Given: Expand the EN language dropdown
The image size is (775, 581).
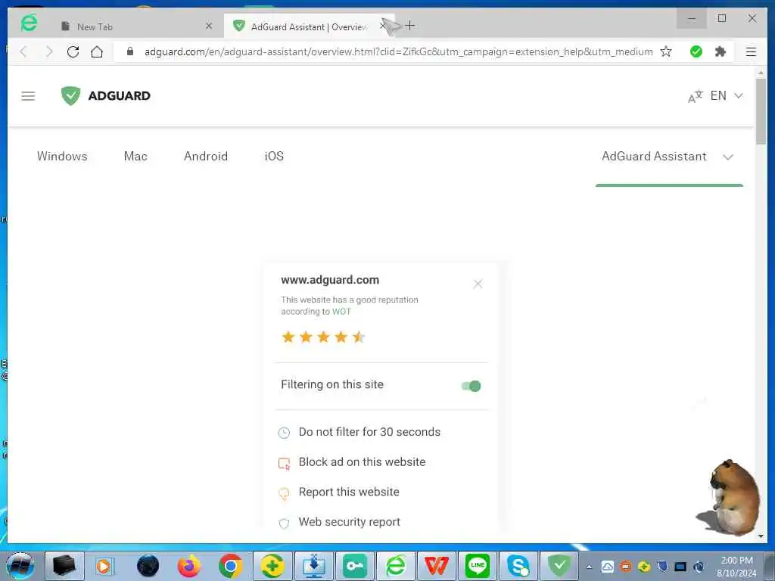Looking at the screenshot, I should pyautogui.click(x=727, y=95).
